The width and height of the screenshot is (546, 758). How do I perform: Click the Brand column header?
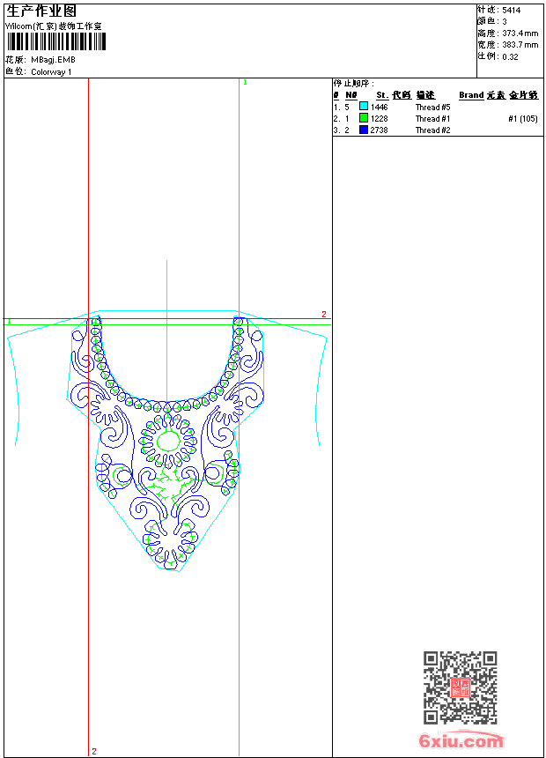(x=470, y=95)
